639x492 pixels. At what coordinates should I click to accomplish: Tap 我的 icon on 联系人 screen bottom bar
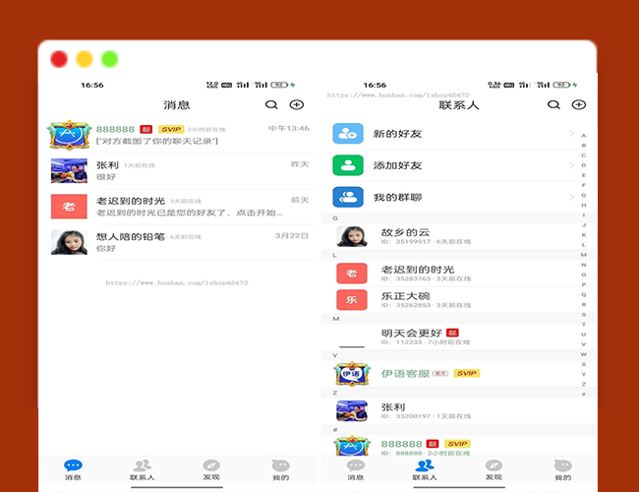tap(562, 468)
